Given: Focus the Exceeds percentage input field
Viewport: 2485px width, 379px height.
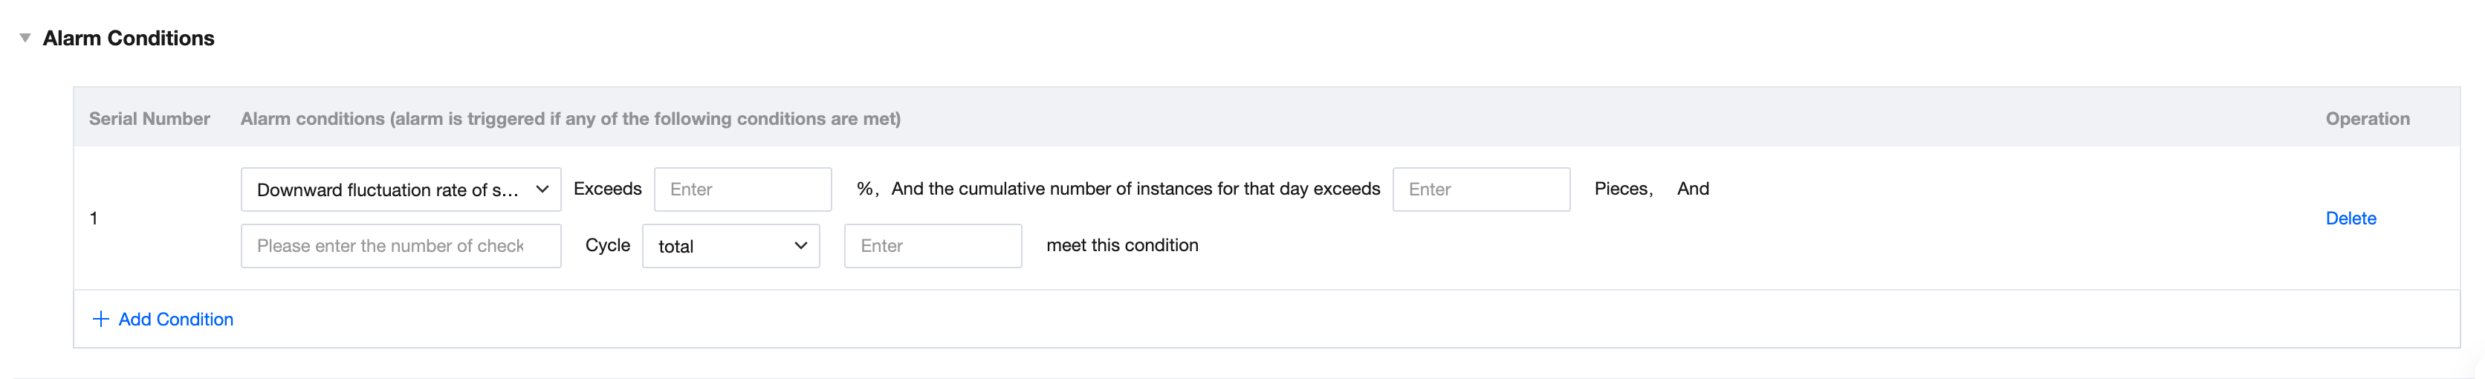Looking at the screenshot, I should point(742,190).
